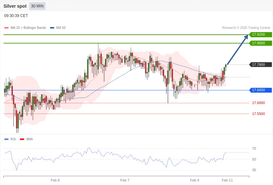Open the Research © 2020 Trading Central link
The width and height of the screenshot is (273, 185).
[x=246, y=28]
